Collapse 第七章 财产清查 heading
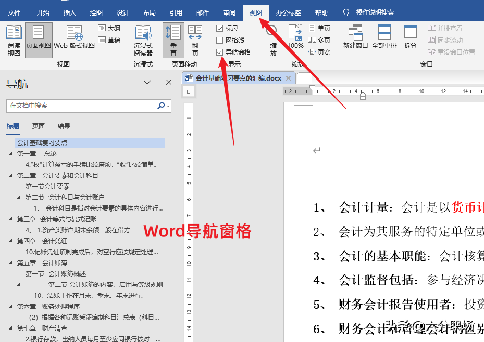The height and width of the screenshot is (342, 484). (10, 328)
